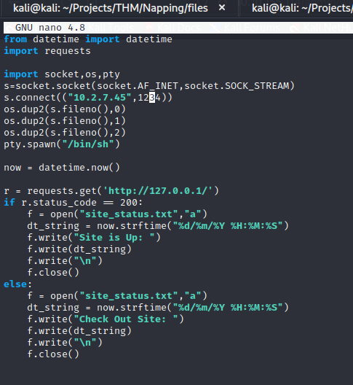Click the socket.AF_INET,socket.SOCK_STREAM line
Screen dimensions: 353x385
click(x=149, y=86)
